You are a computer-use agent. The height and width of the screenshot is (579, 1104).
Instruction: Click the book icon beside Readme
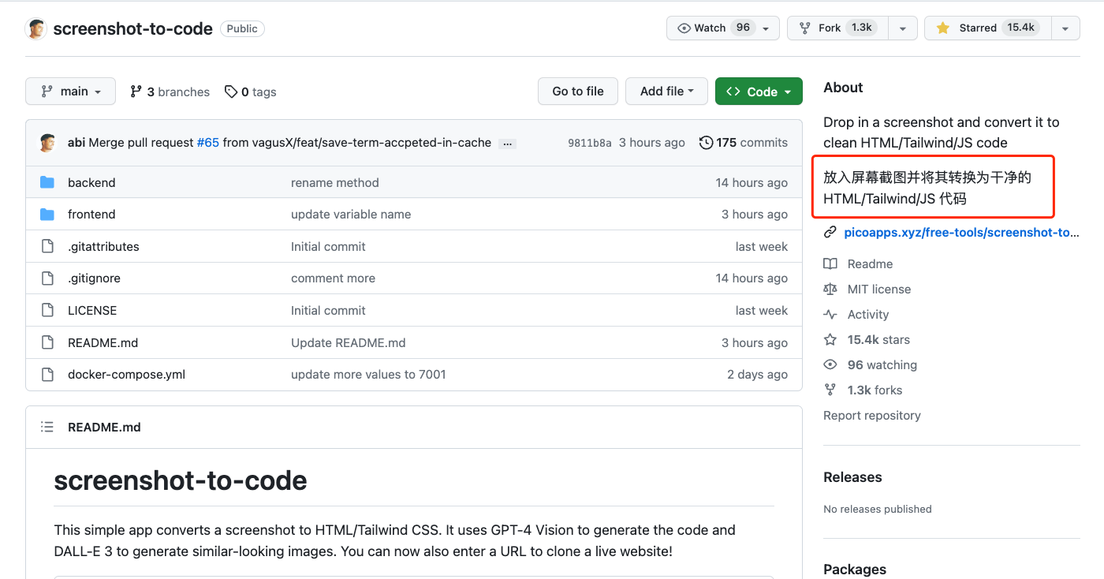[x=830, y=263]
